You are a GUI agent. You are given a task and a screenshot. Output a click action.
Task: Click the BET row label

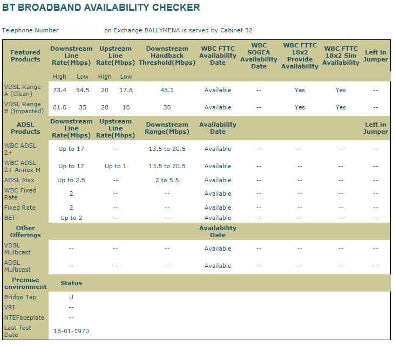[10, 218]
